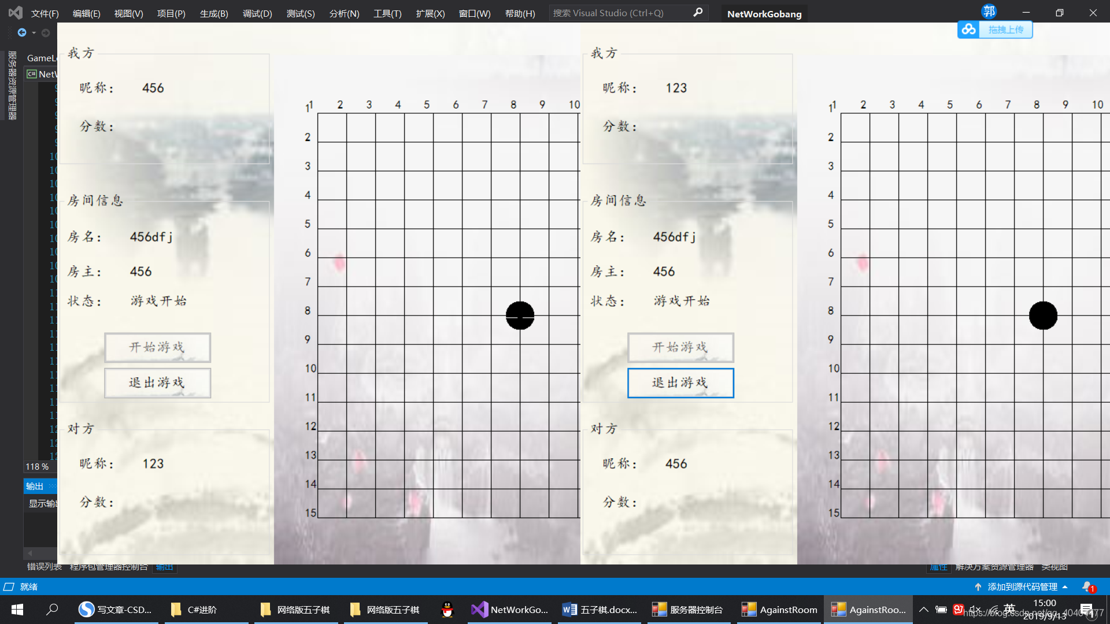
Task: Open the 扩展(X) menu
Action: tap(430, 13)
